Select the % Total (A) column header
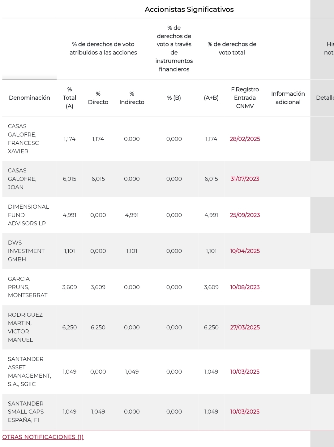 click(70, 98)
